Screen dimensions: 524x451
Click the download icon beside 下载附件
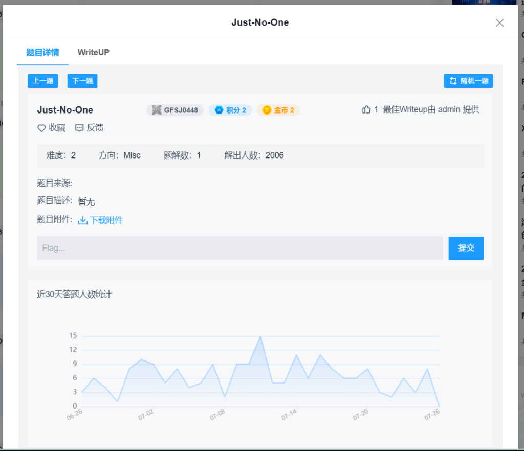point(83,220)
